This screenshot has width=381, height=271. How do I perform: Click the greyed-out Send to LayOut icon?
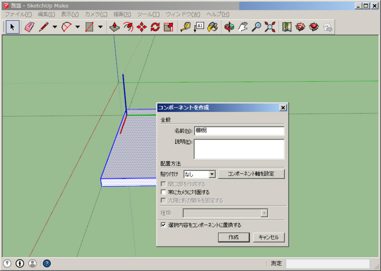[328, 27]
